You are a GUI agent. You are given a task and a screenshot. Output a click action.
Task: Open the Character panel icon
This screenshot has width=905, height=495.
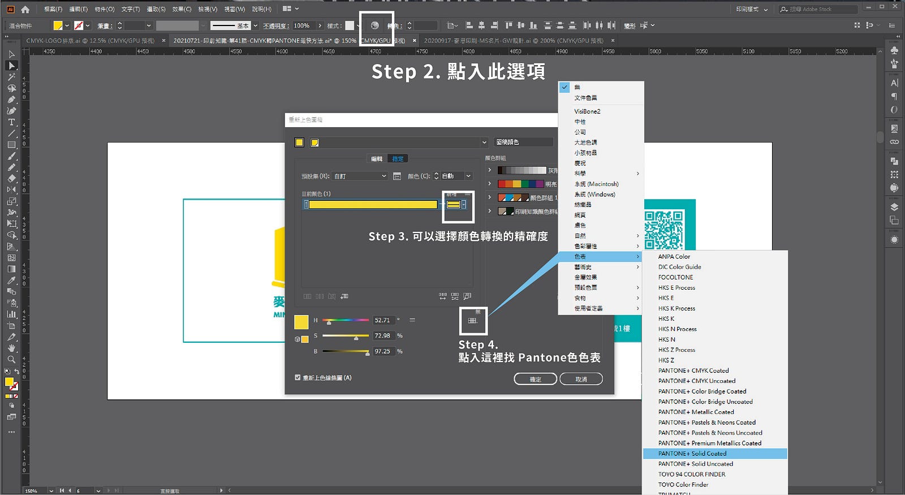tap(894, 83)
